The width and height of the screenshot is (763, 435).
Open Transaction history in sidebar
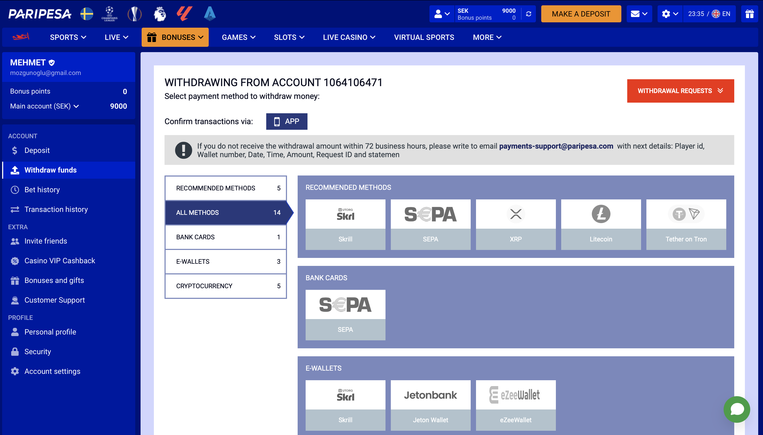tap(68, 210)
